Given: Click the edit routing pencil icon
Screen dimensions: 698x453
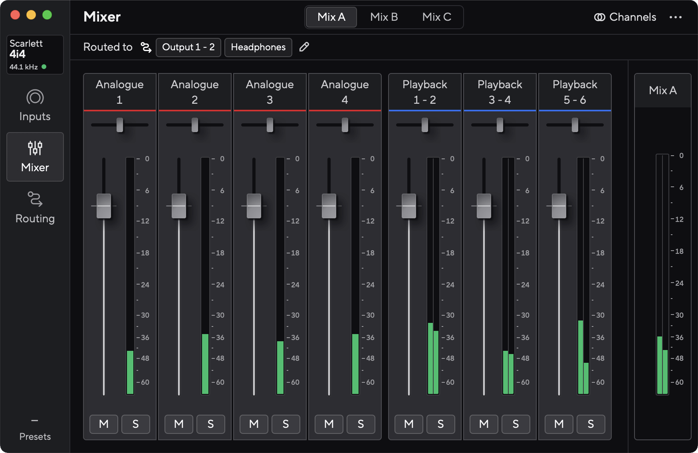Looking at the screenshot, I should 304,47.
